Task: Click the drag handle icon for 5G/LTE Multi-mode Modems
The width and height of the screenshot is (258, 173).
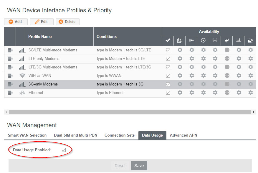Action: [10, 50]
